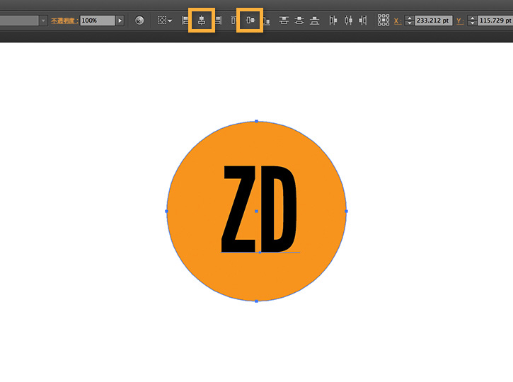The height and width of the screenshot is (382, 513).
Task: Click the vertical align top icon
Action: click(234, 21)
